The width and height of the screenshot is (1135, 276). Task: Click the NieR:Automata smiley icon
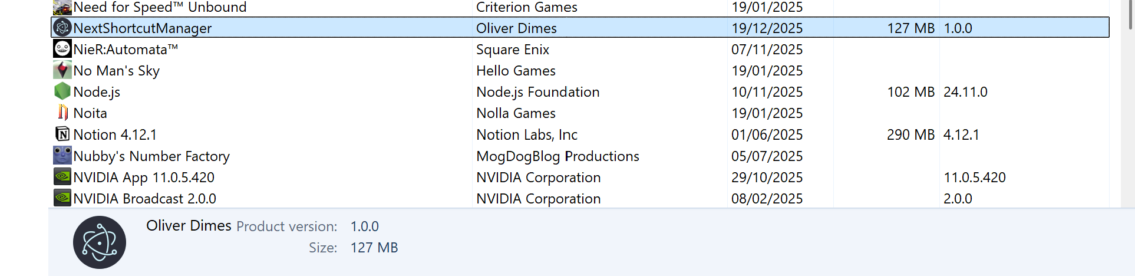pyautogui.click(x=62, y=49)
